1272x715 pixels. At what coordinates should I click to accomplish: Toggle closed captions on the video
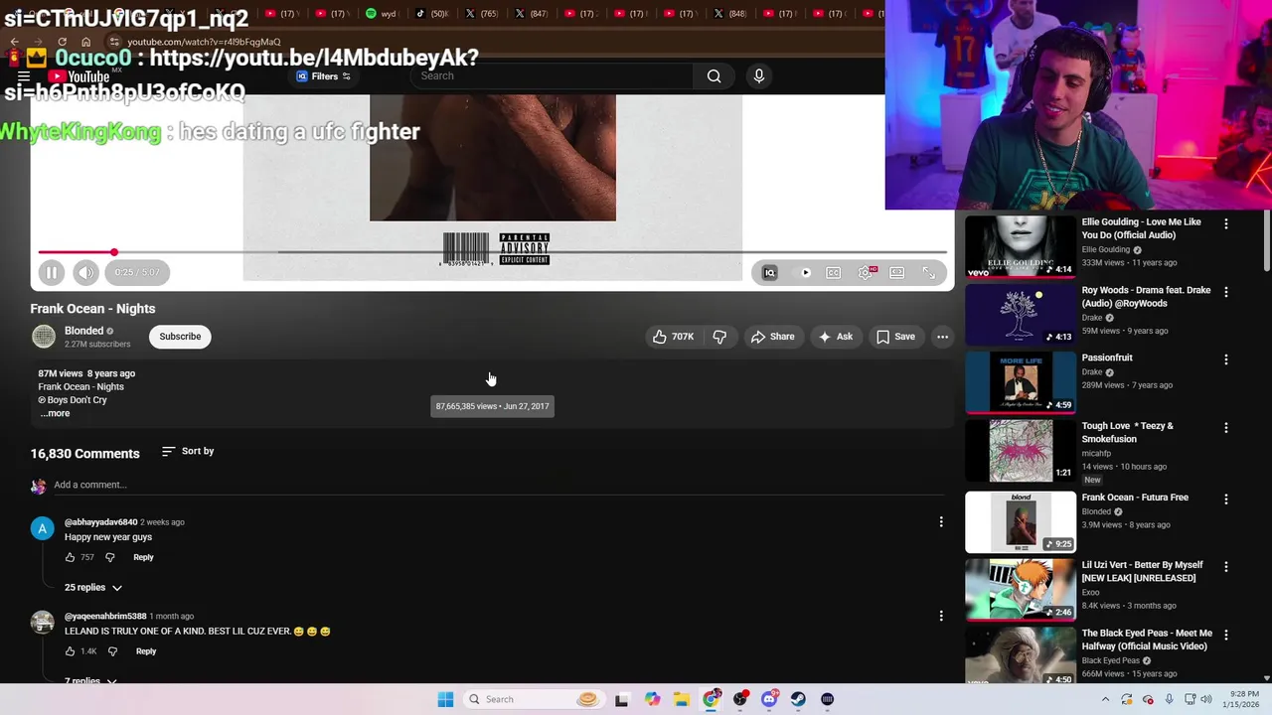click(x=834, y=272)
